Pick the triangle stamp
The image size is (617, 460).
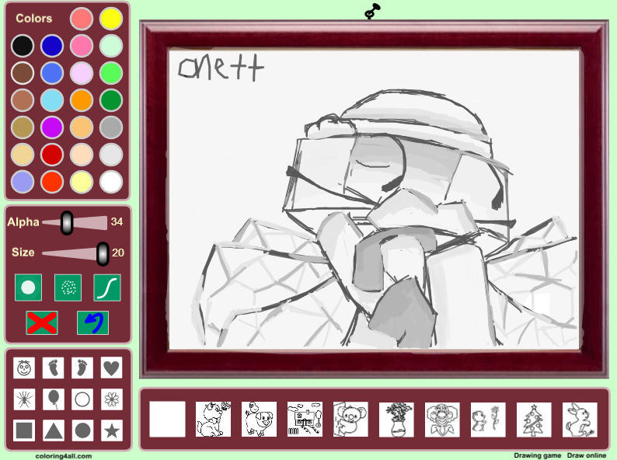[x=53, y=430]
